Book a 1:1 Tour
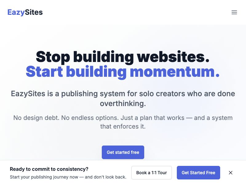The width and height of the screenshot is (246, 185). (151, 173)
